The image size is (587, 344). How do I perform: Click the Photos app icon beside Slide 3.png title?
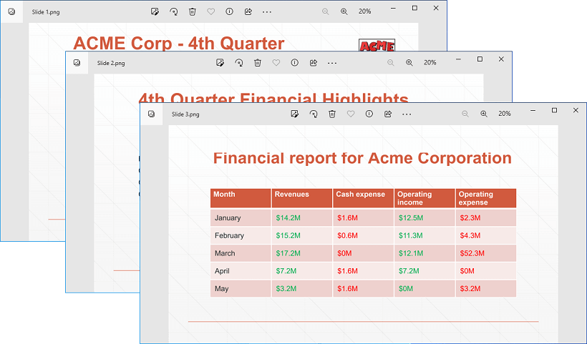pos(152,114)
